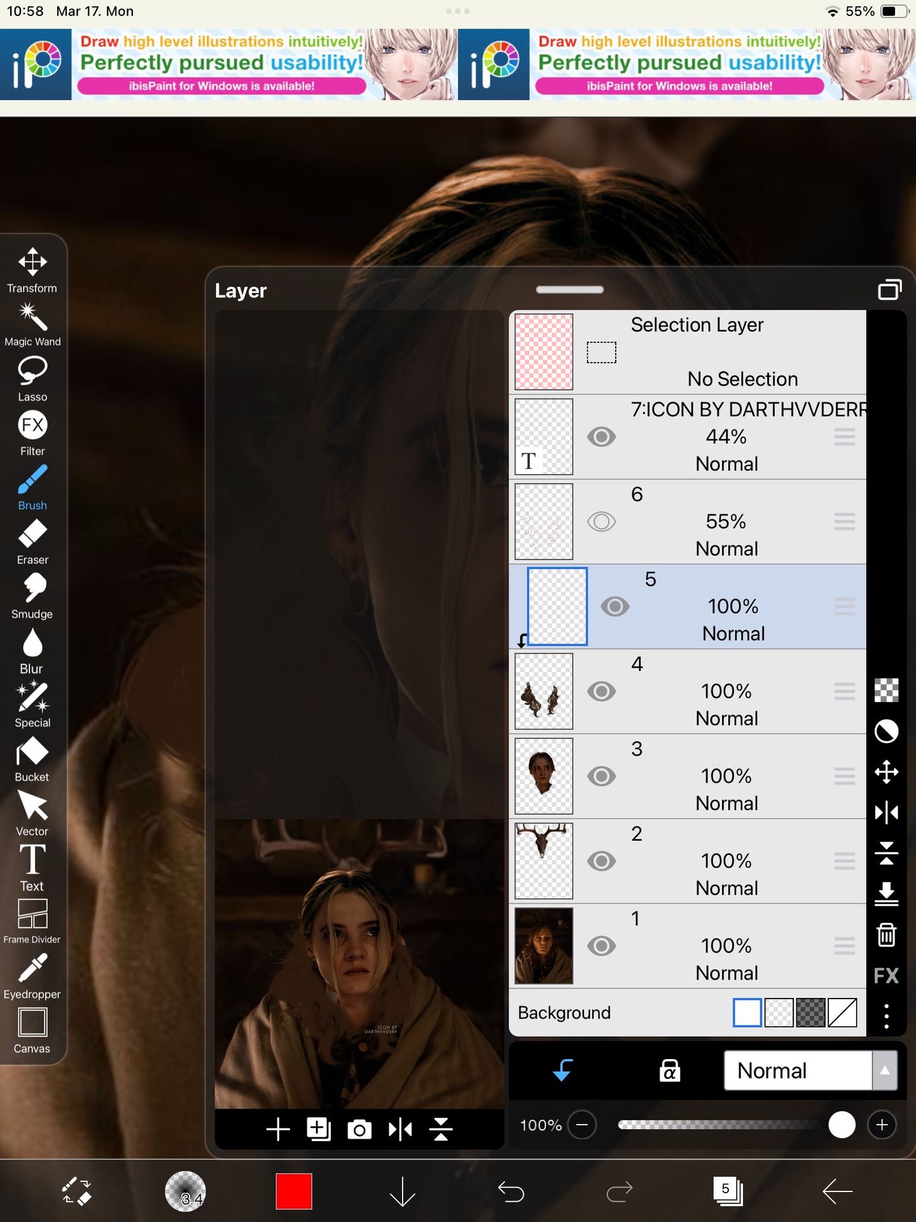
Task: Tap layer 2 reorder handle
Action: [845, 861]
